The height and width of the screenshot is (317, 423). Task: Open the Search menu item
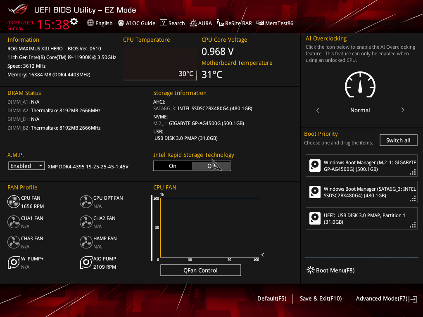172,23
